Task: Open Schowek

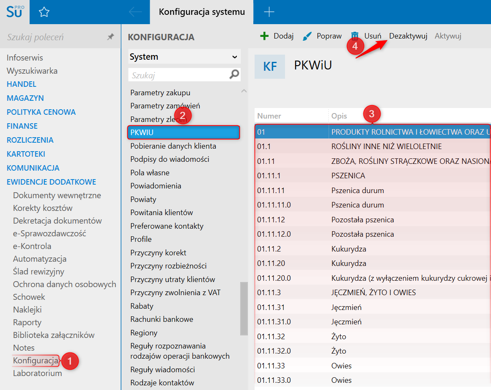Action: [29, 297]
